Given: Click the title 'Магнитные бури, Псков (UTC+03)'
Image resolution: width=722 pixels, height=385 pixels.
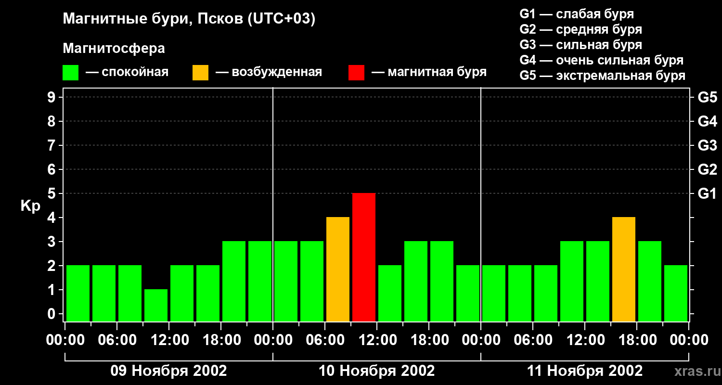Looking at the screenshot, I should 189,19.
